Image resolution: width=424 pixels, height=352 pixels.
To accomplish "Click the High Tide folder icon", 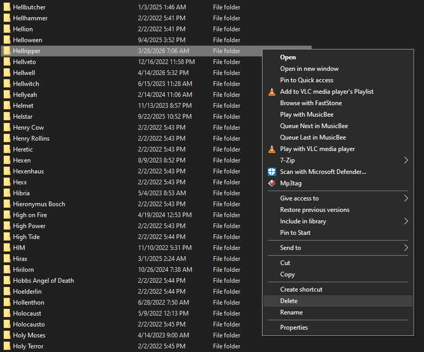I will pos(7,237).
